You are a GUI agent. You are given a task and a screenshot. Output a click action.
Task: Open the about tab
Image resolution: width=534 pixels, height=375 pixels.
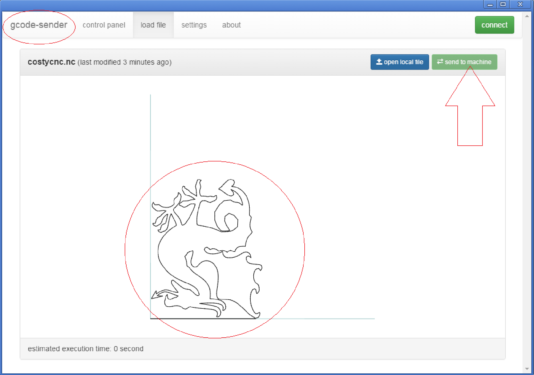231,25
